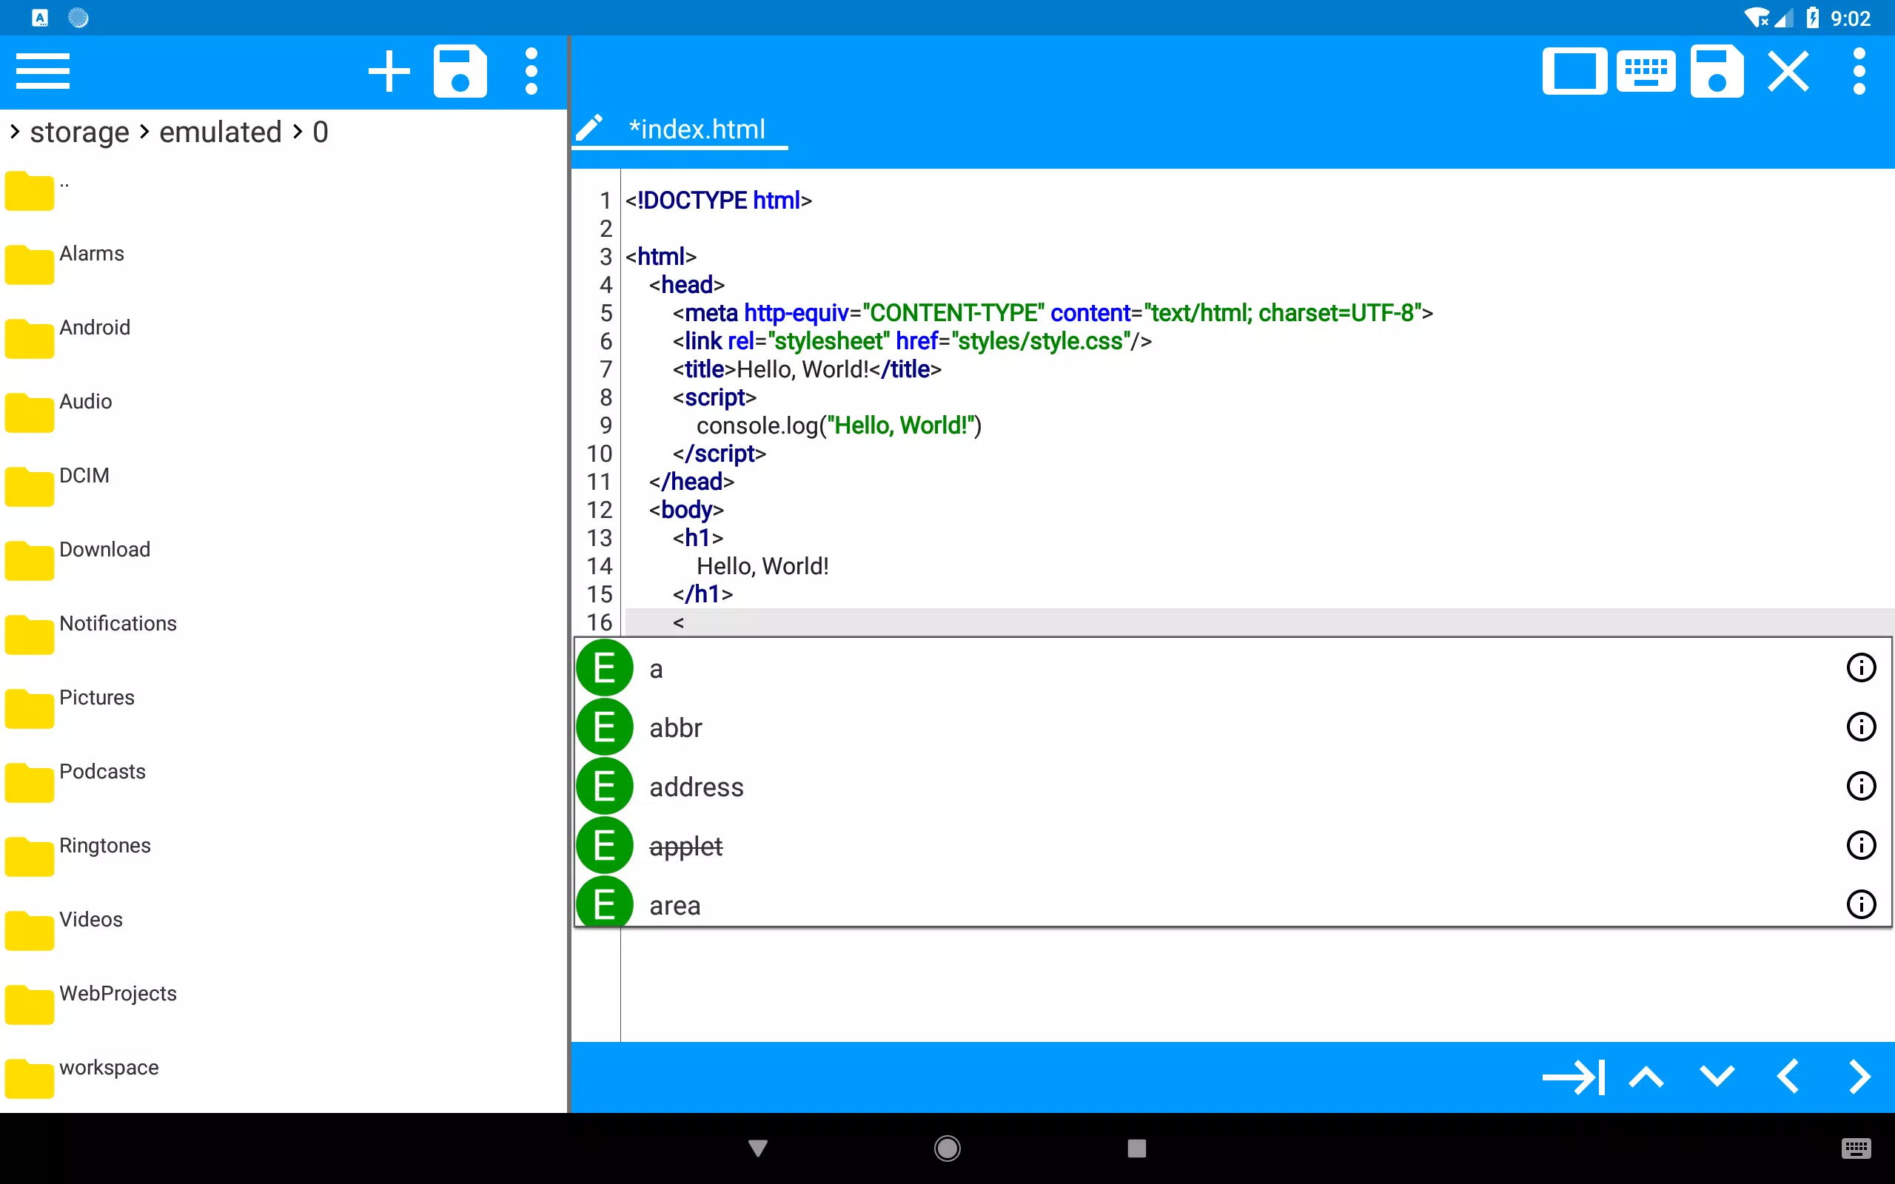Image resolution: width=1895 pixels, height=1184 pixels.
Task: Move cursor right with the right arrow
Action: click(x=1859, y=1077)
